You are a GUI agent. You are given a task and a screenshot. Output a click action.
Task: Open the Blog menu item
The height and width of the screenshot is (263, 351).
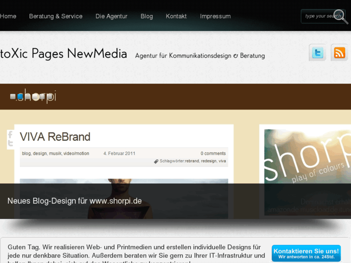coord(147,16)
